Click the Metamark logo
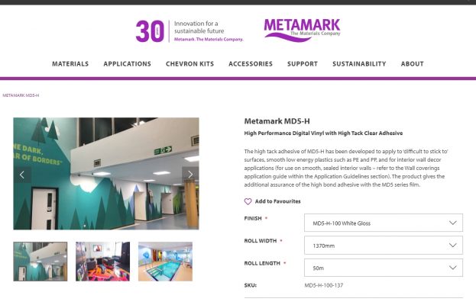The height and width of the screenshot is (305, 476). tap(302, 30)
